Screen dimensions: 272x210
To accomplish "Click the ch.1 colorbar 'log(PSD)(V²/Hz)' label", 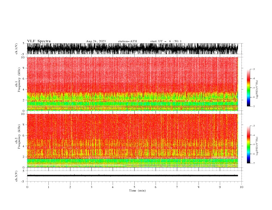I will pyautogui.click(x=257, y=90).
